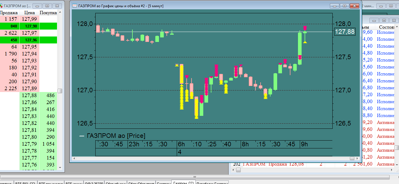Select the highlighted 127,98 price row
399x184 pixels.
[x=29, y=26]
